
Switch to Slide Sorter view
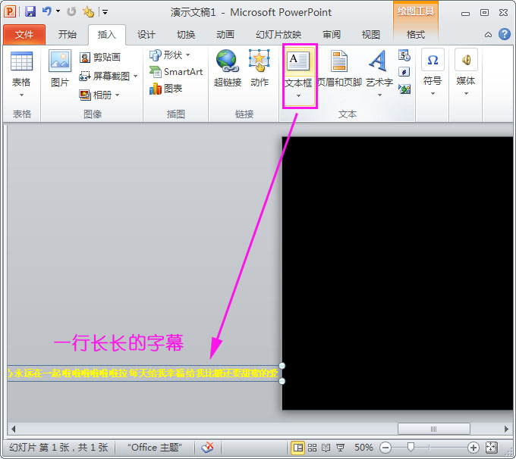[312, 448]
